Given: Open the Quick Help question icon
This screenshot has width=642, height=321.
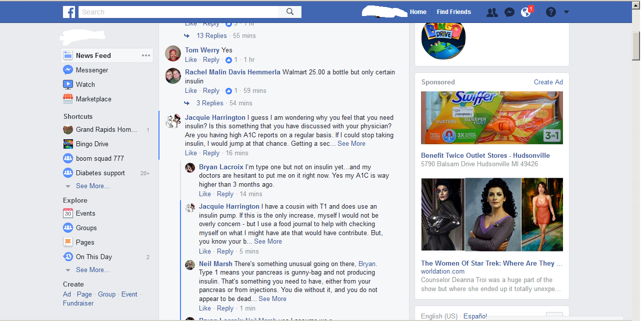Looking at the screenshot, I should pos(551,12).
